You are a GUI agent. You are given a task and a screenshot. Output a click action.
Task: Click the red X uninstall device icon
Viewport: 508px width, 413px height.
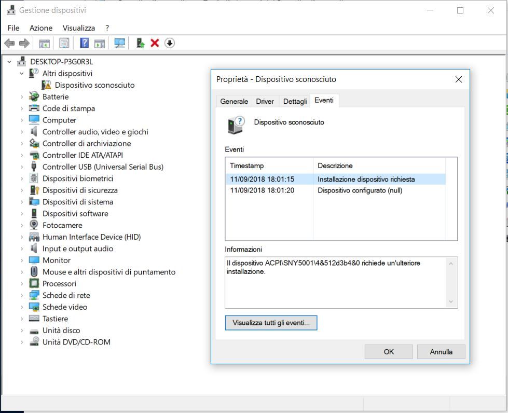pos(155,43)
